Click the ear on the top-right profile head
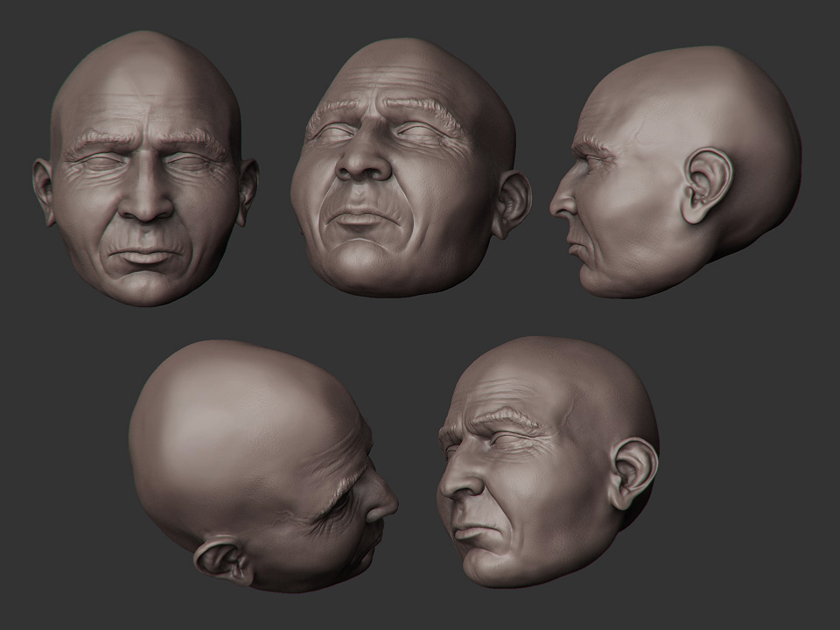 (705, 185)
